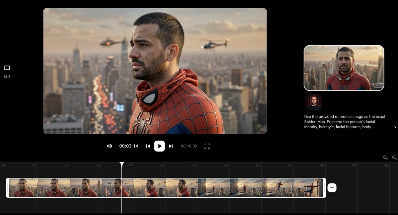The image size is (398, 215).
Task: Click the main video preview
Action: (x=155, y=71)
